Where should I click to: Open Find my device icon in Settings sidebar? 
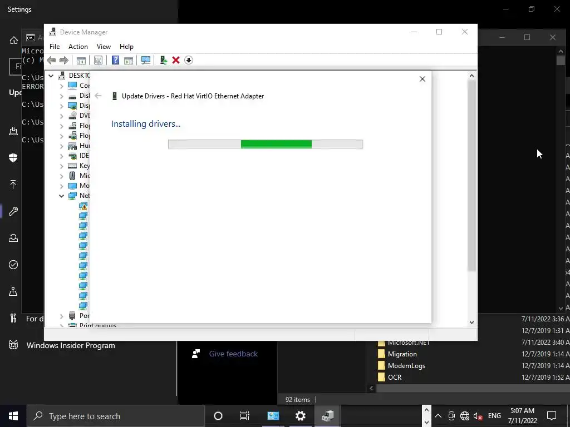[x=13, y=291]
